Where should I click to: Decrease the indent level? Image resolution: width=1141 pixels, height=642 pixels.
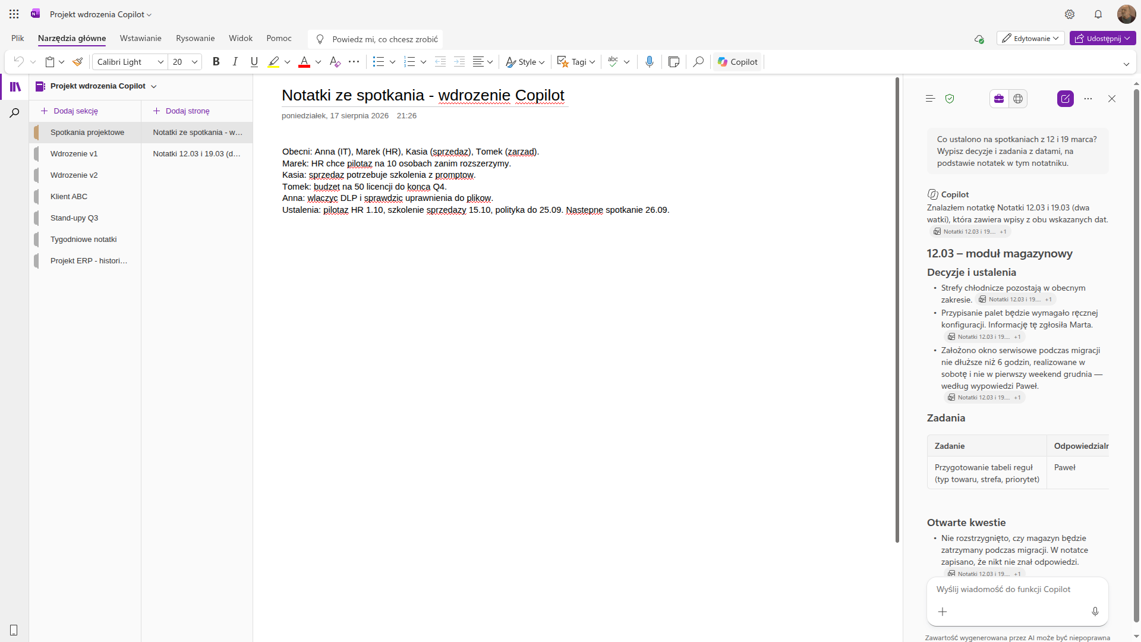tap(440, 62)
